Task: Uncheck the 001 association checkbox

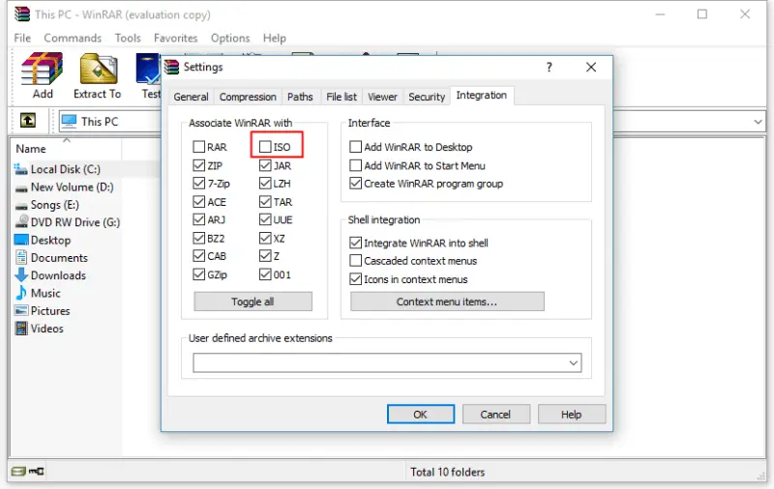Action: click(x=265, y=274)
